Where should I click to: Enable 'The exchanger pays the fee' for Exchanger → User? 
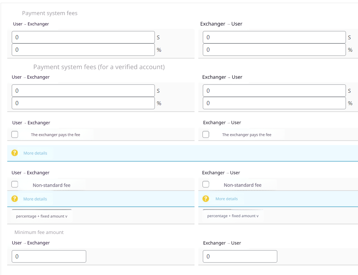[206, 134]
